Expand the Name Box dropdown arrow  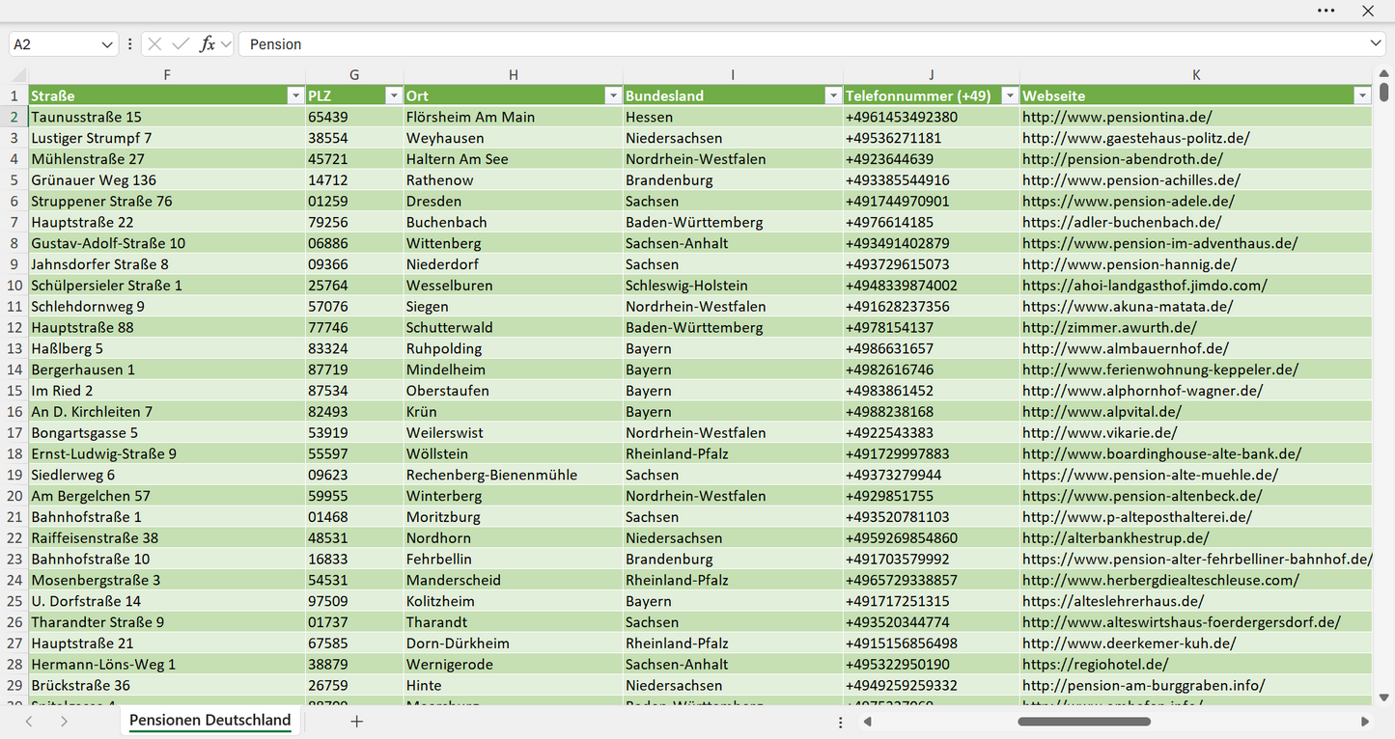point(107,44)
